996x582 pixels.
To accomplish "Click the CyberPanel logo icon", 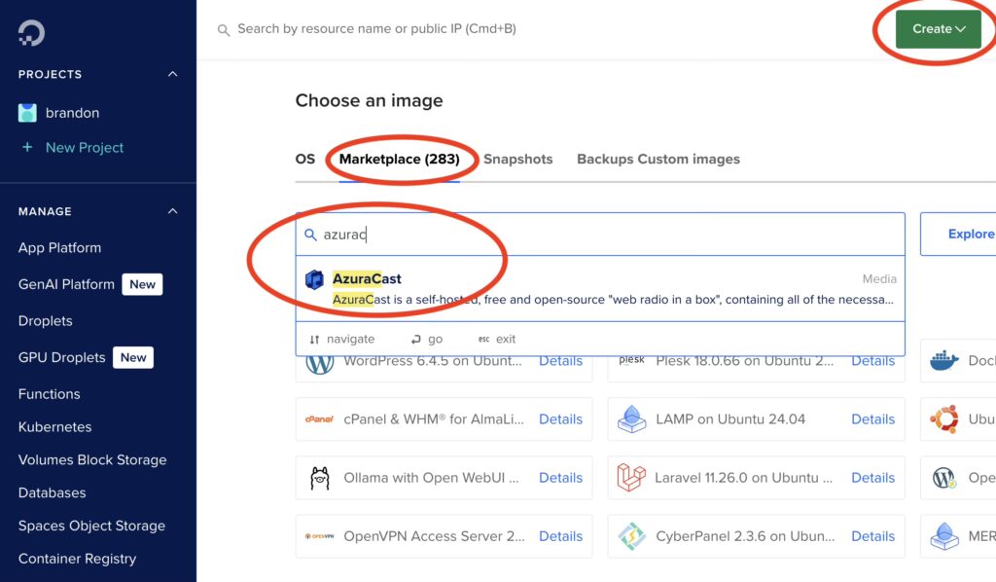I will point(631,536).
